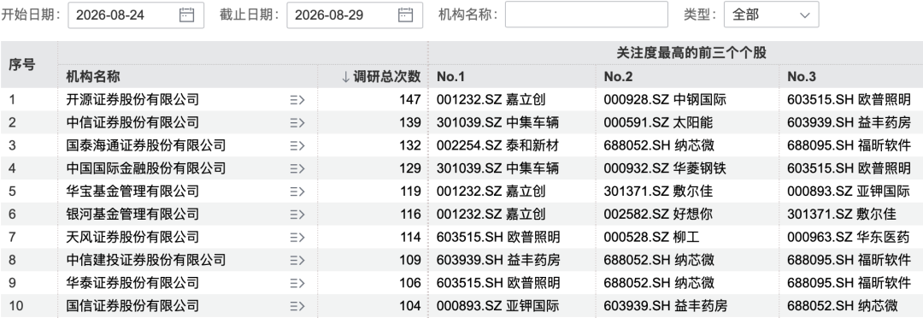Open calendar icon in start date field

tap(186, 15)
